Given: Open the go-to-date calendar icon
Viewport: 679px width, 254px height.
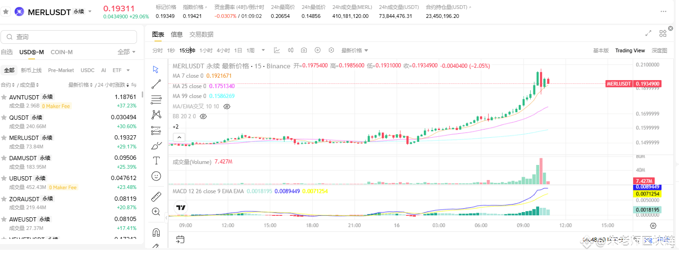Looking at the screenshot, I should coord(180,240).
